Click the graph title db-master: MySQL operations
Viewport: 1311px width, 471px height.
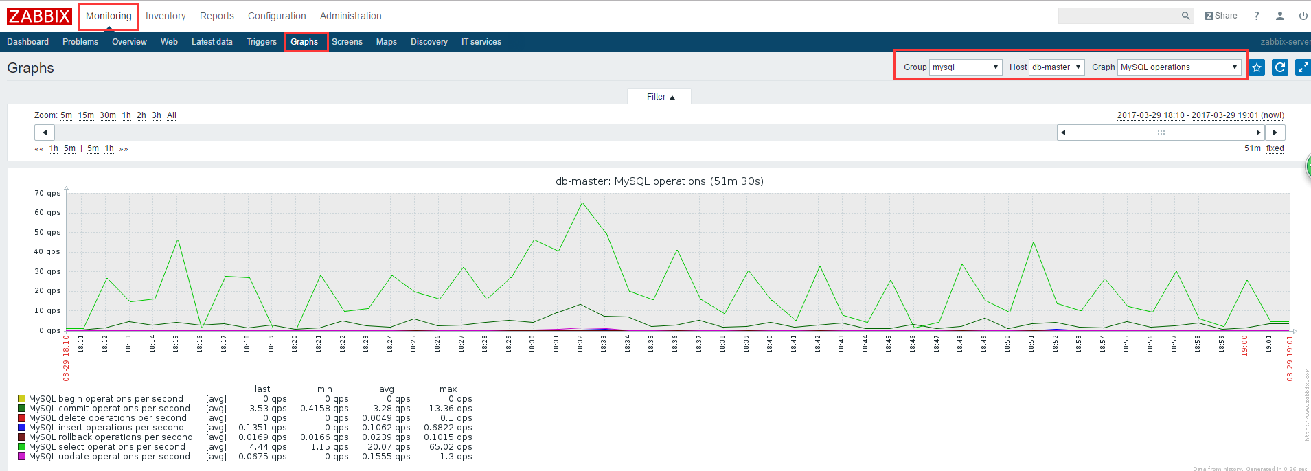(659, 181)
